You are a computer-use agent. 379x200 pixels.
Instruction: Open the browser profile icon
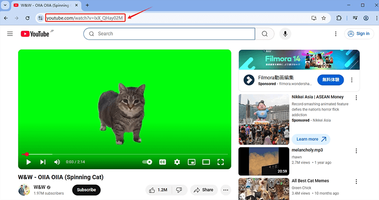[x=366, y=18]
